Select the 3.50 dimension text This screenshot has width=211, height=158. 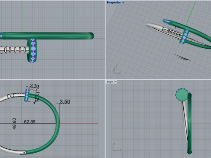(65, 102)
